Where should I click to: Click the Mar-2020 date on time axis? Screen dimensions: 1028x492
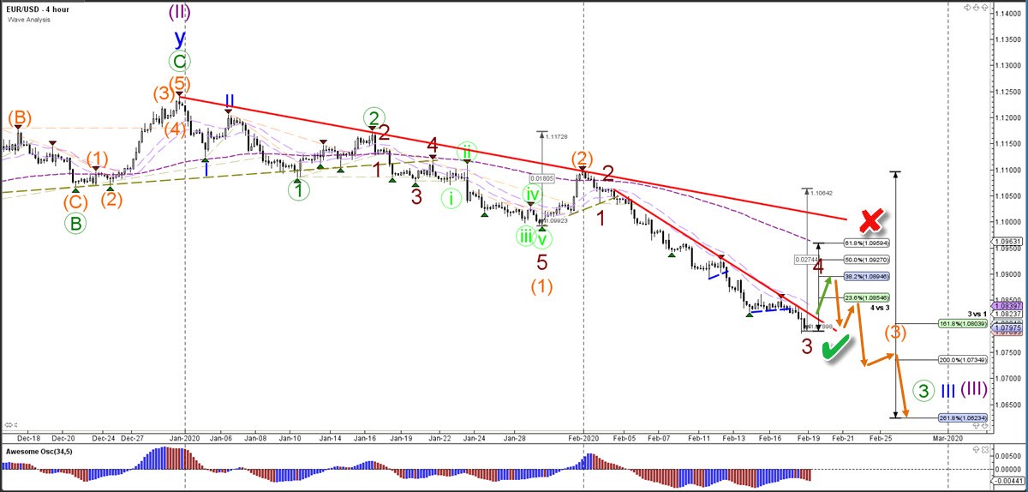click(x=947, y=437)
